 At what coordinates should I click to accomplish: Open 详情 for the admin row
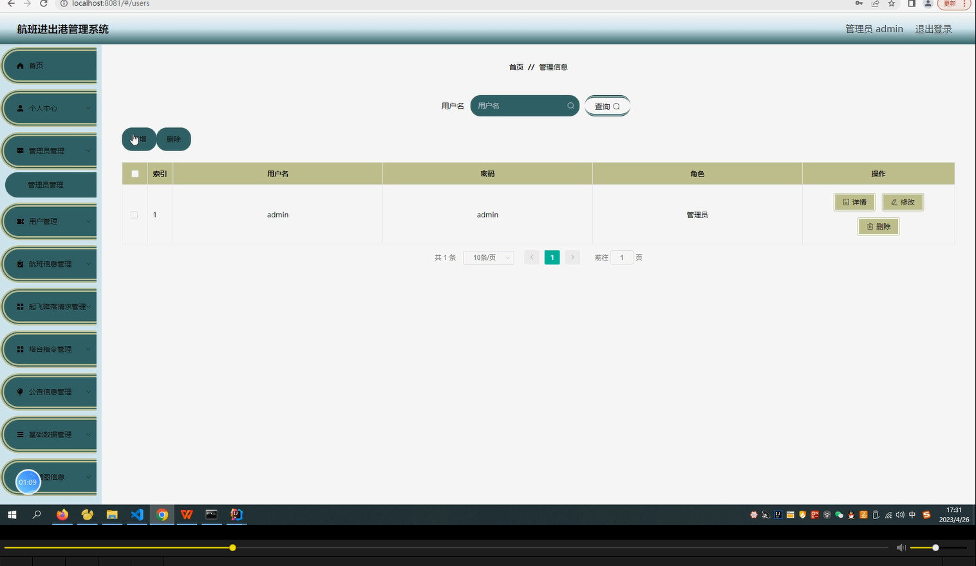coord(854,202)
